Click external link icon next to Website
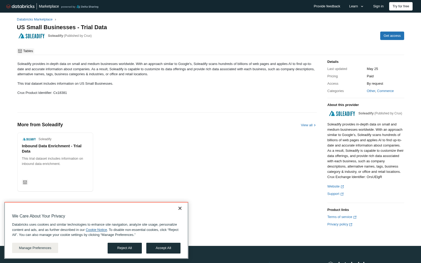421x263 pixels. coord(342,187)
